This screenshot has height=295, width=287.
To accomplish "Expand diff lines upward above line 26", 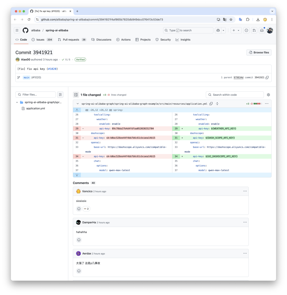I will click(x=77, y=110).
